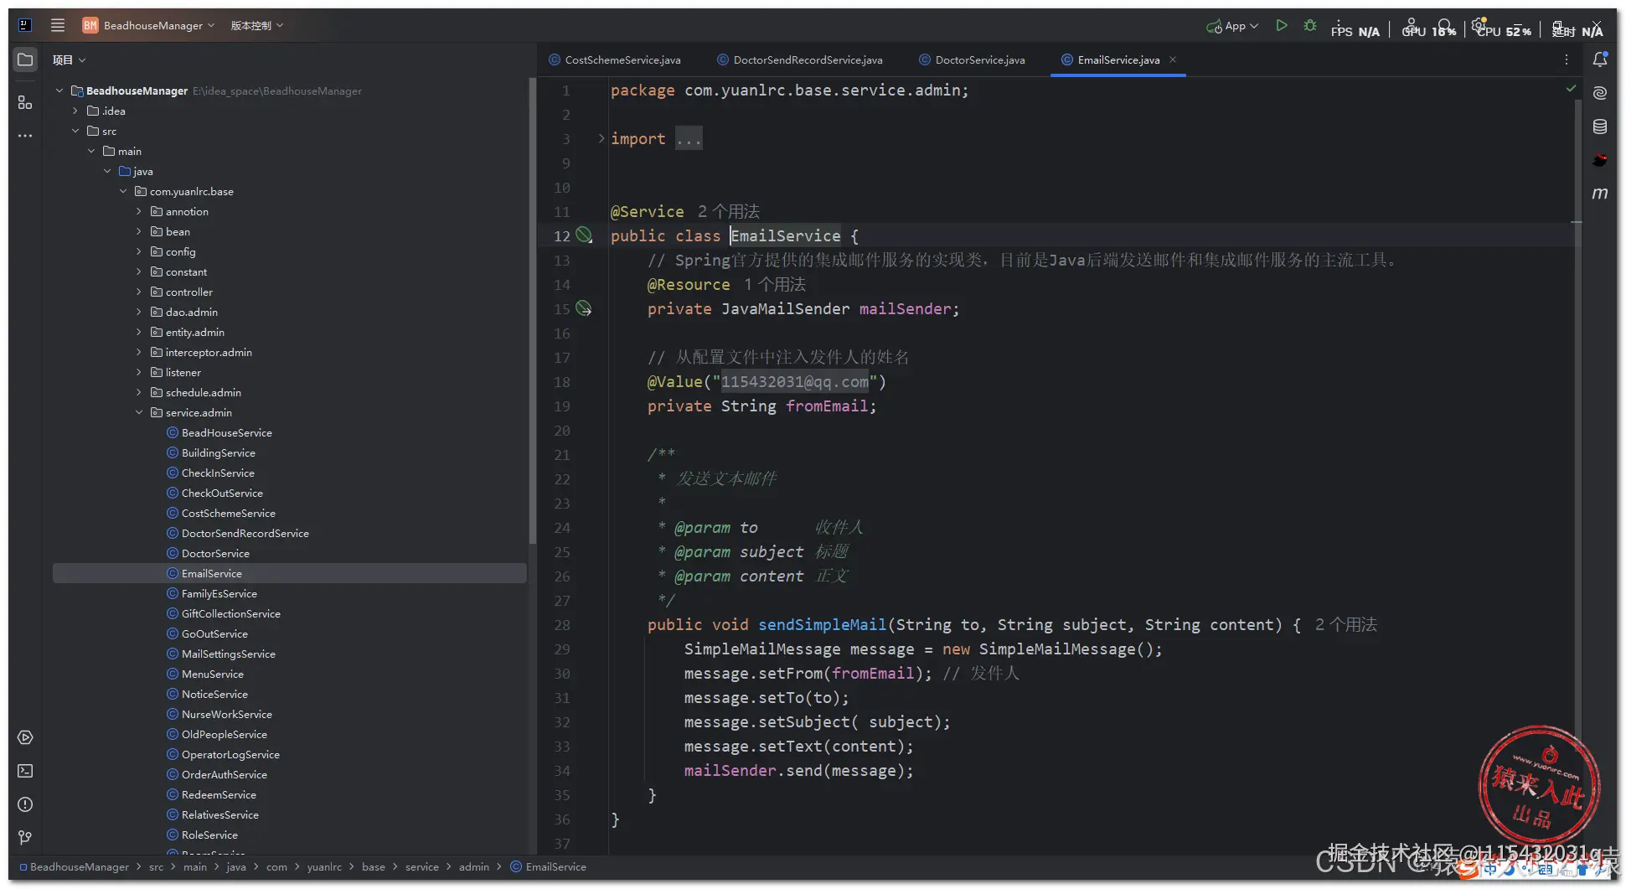Open the Terminal tool window
Image resolution: width=1626 pixels, height=889 pixels.
pos(25,771)
